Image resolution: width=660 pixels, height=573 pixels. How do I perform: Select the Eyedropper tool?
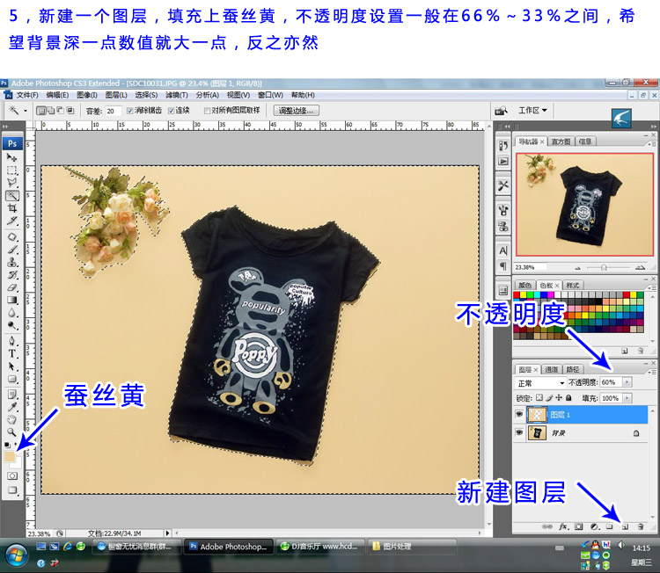[11, 407]
